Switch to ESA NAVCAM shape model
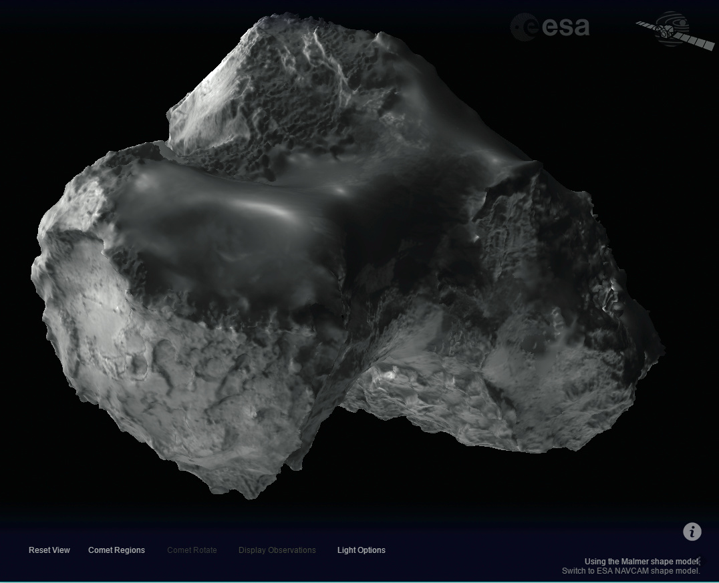 [x=630, y=571]
